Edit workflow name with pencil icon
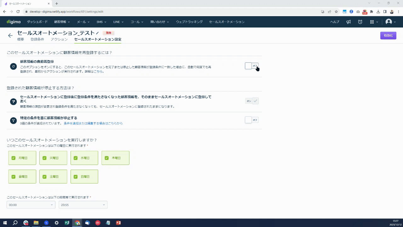This screenshot has height=227, width=403. 97,33
